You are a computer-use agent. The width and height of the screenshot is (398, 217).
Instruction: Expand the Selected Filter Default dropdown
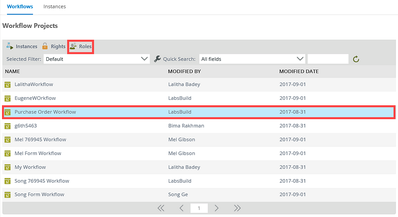(x=97, y=59)
